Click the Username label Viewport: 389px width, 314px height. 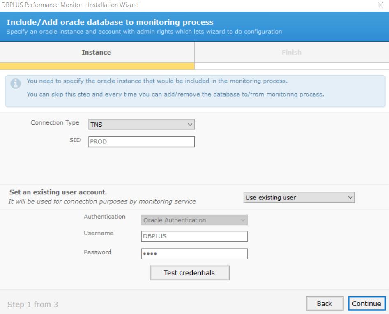99,233
